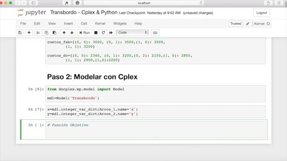Click the Last Checkpoint status text
Viewport: 287px width, 161px height.
[x=149, y=13]
